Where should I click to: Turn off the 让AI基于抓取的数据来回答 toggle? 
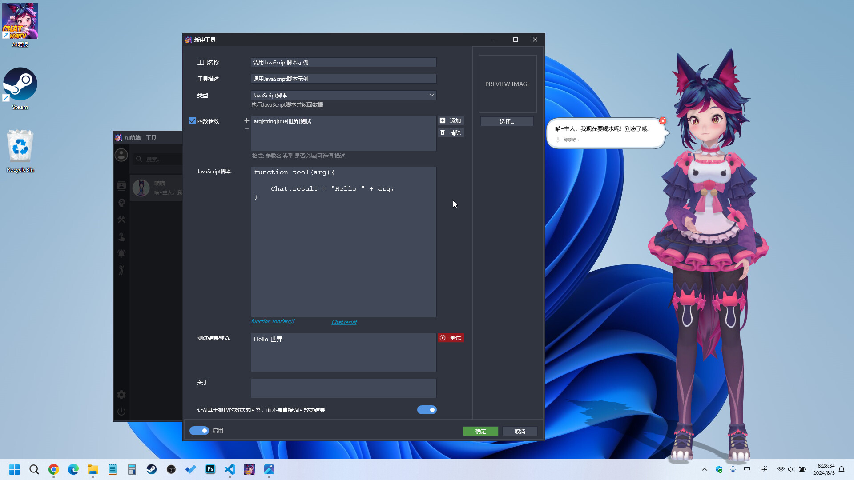pos(427,409)
